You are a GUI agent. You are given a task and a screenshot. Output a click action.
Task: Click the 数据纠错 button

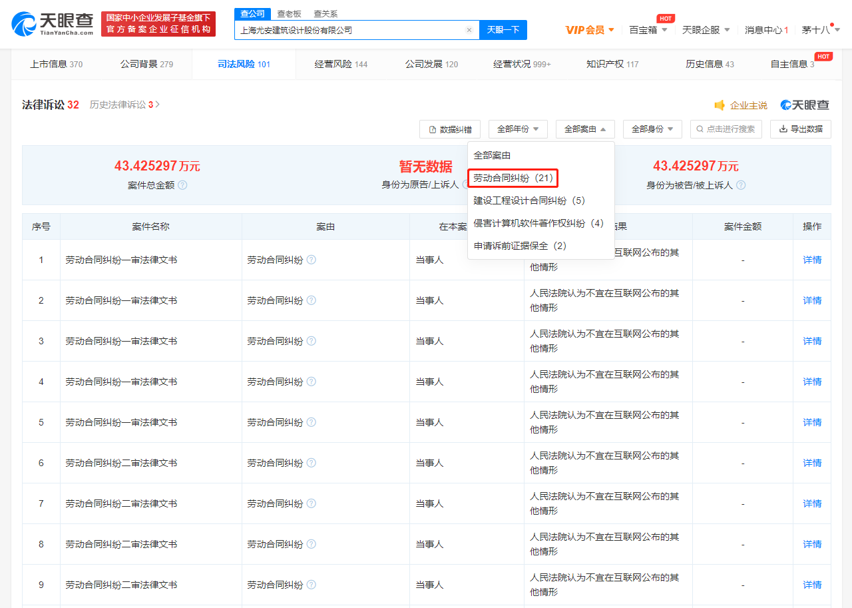(x=450, y=129)
